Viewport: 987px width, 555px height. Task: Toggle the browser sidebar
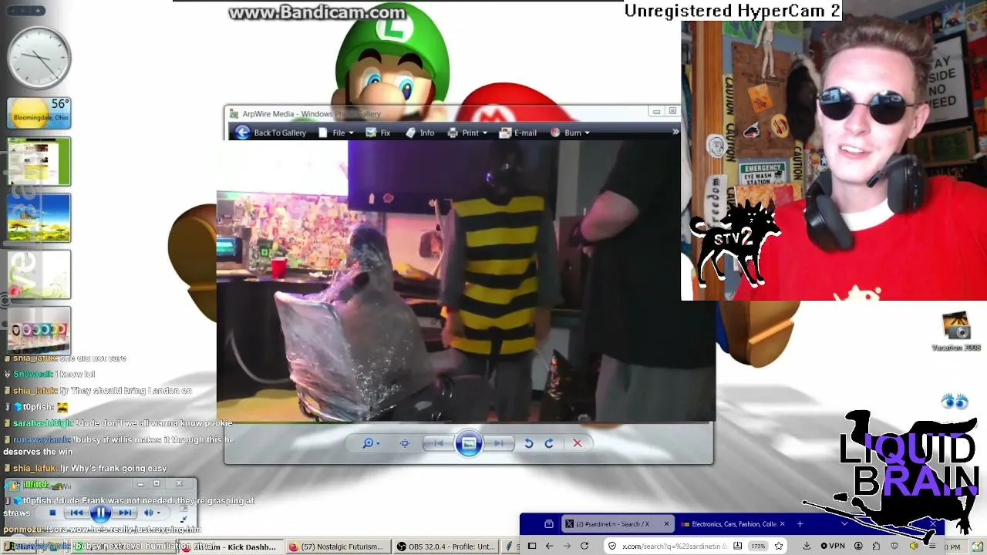tap(532, 546)
